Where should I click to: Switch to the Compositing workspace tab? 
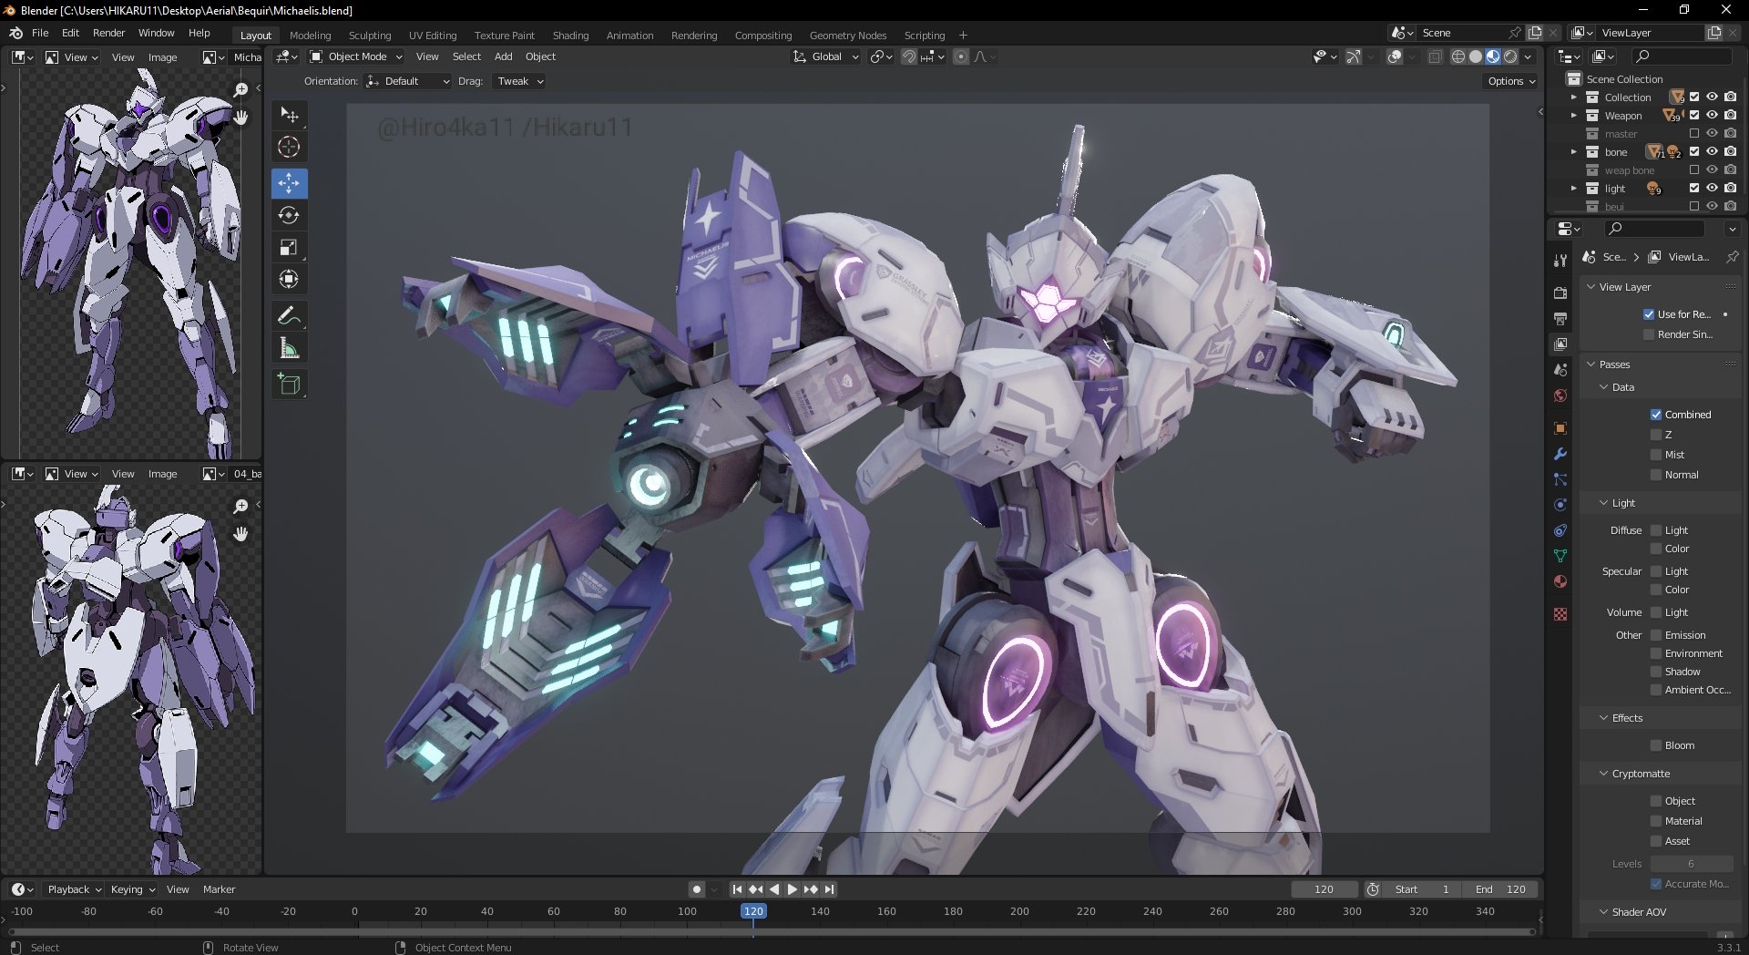[763, 36]
